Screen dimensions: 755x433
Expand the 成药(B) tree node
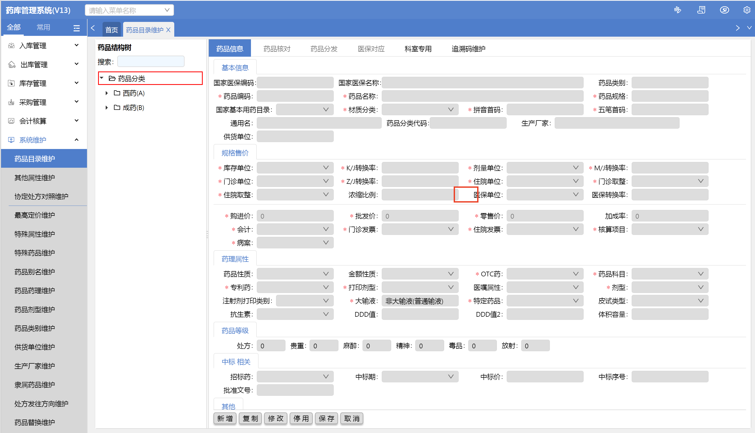pos(107,107)
